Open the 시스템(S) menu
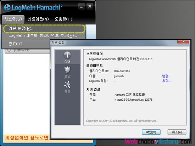This screenshot has width=195, height=146. [13, 19]
